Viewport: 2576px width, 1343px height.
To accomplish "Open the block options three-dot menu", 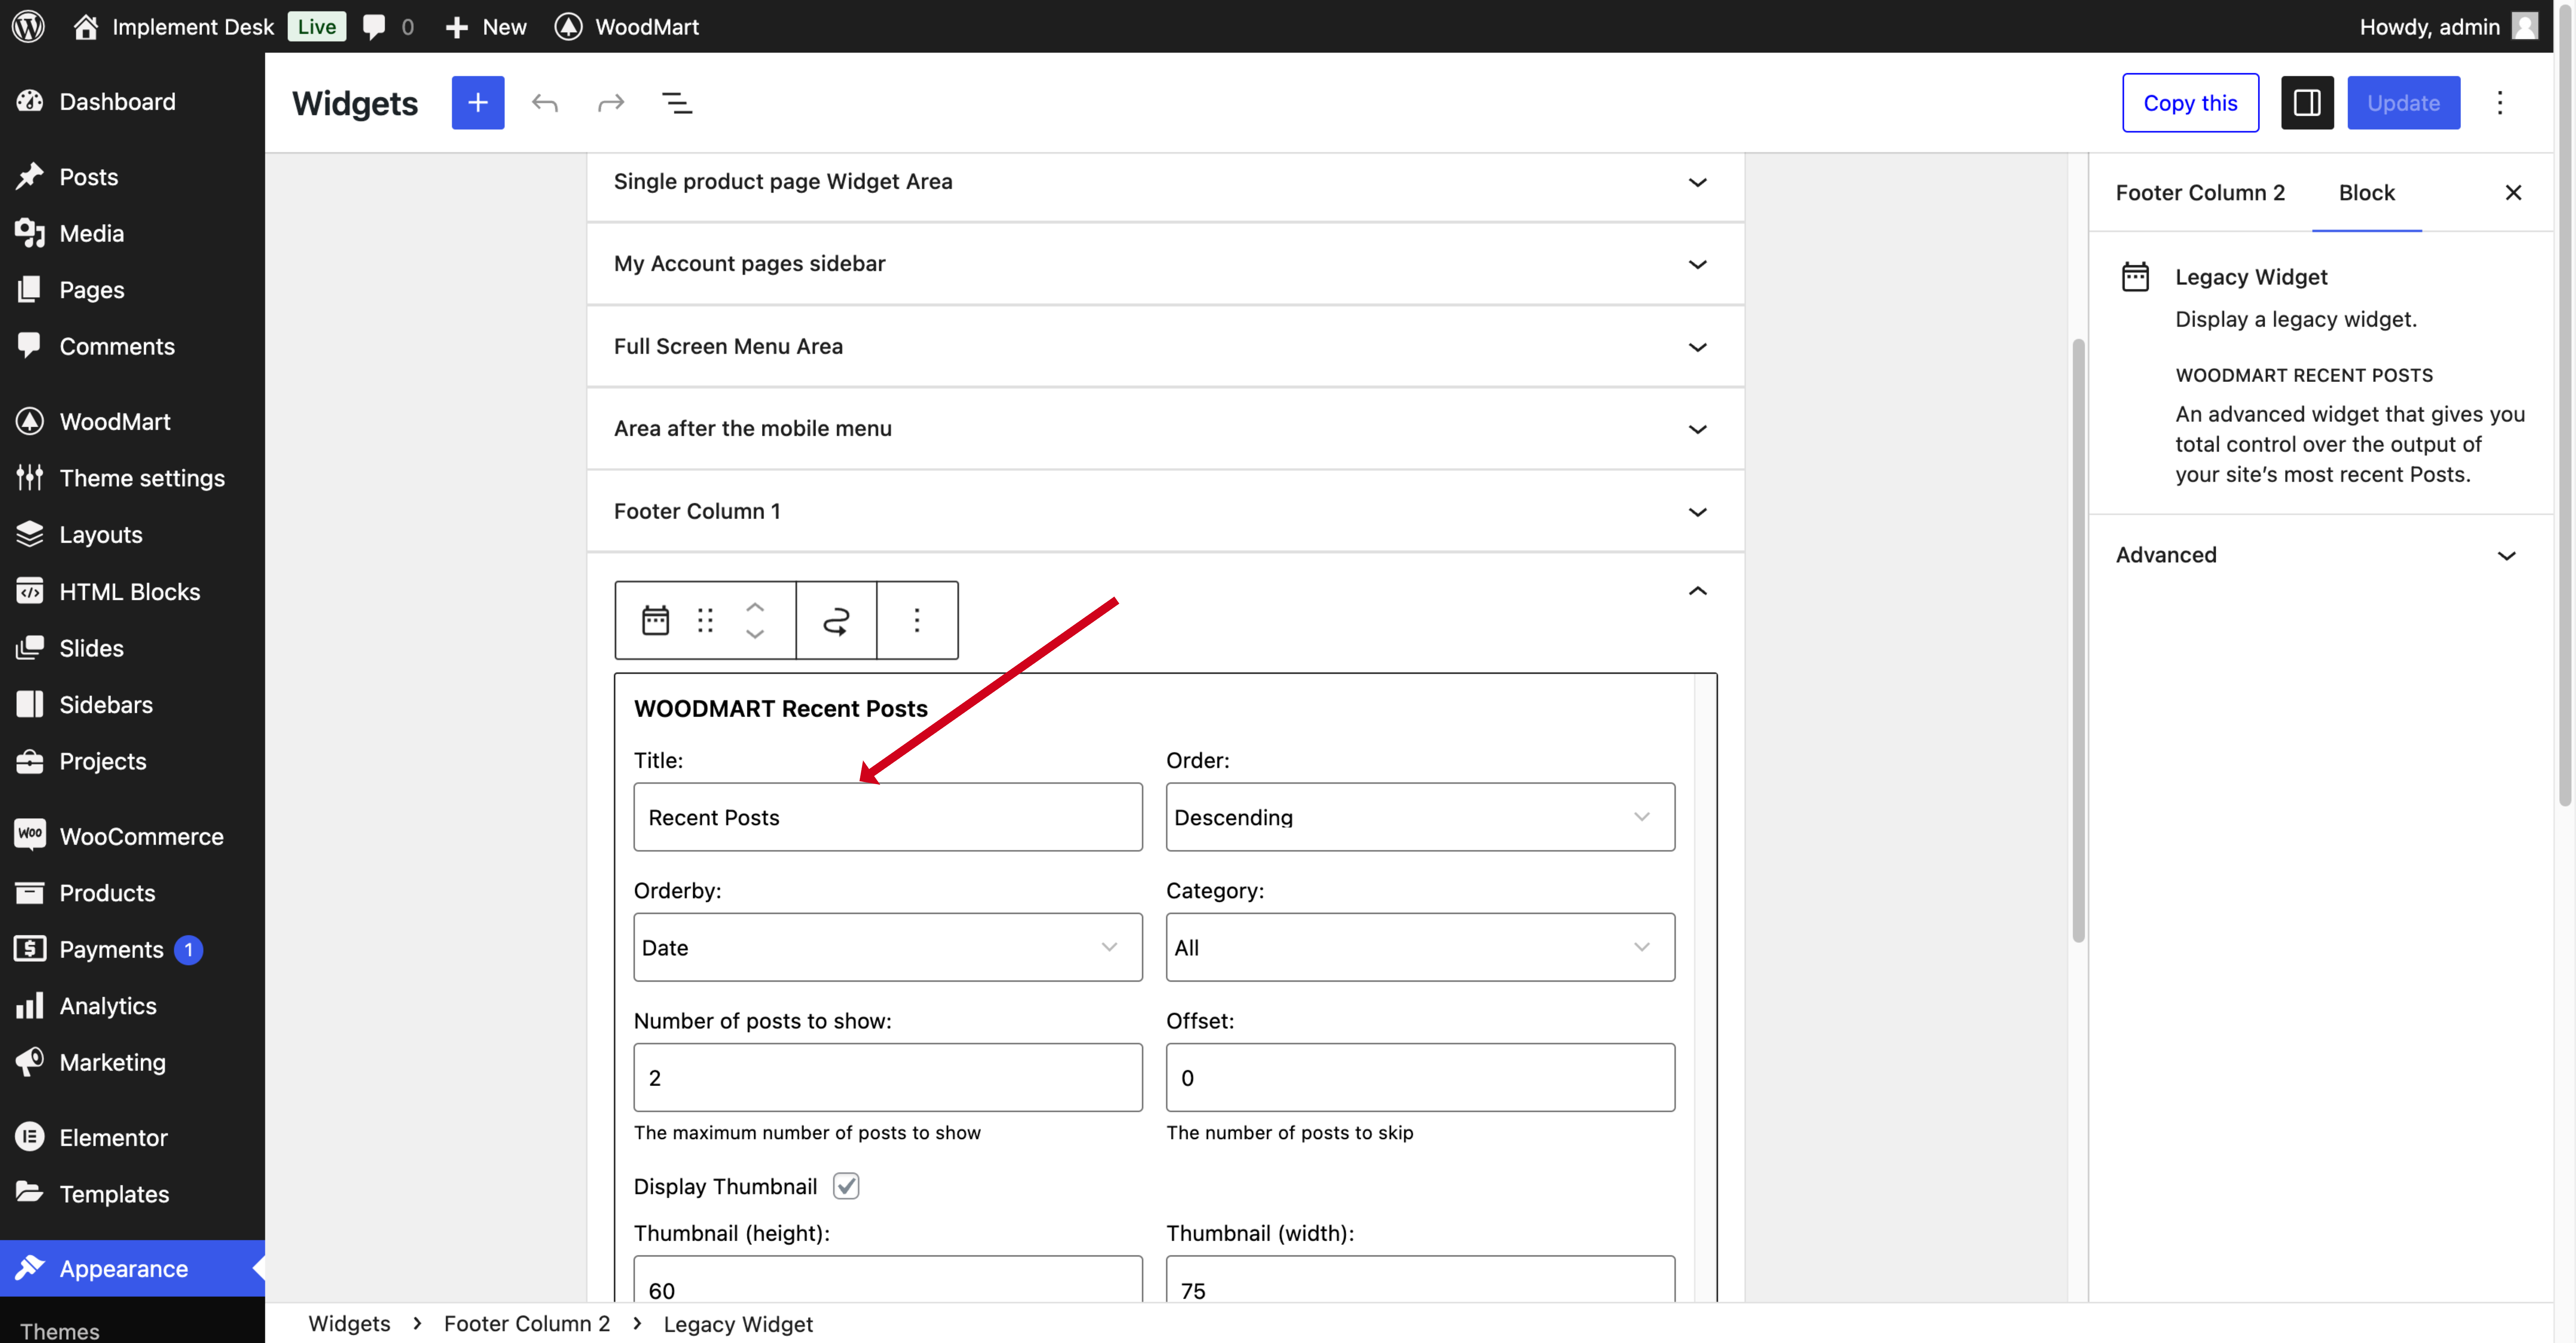I will [x=917, y=620].
